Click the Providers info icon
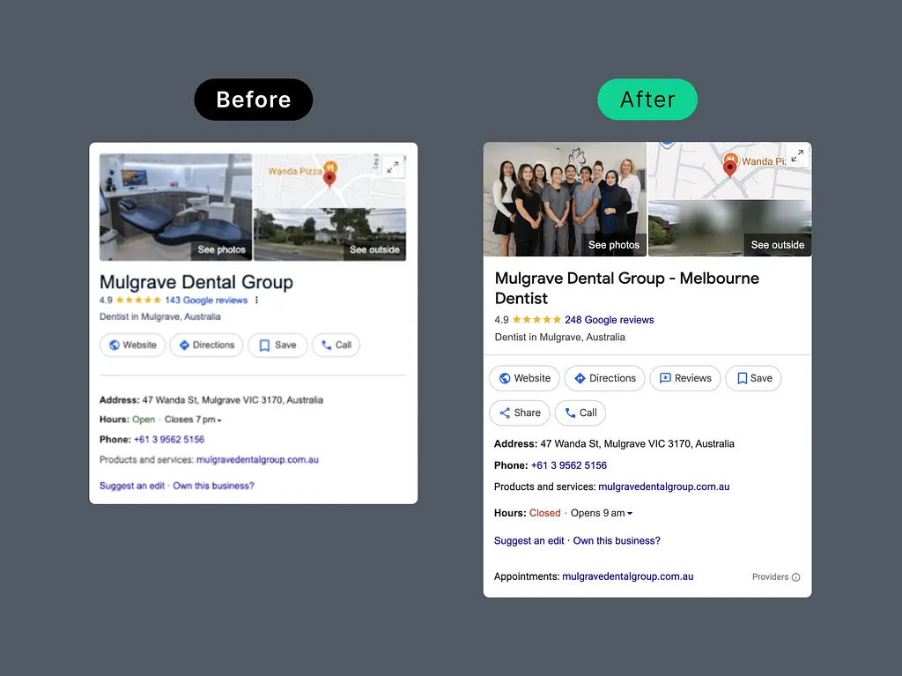Screen dimensions: 902x676 pyautogui.click(x=795, y=577)
